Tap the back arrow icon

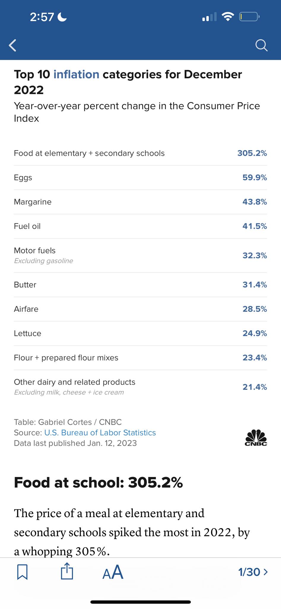click(12, 45)
